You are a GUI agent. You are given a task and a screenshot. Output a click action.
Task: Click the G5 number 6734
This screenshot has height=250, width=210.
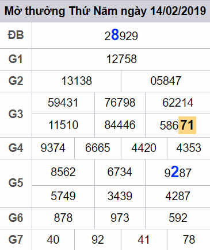coord(120,172)
